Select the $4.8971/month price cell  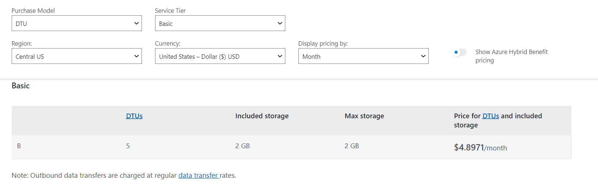point(481,147)
